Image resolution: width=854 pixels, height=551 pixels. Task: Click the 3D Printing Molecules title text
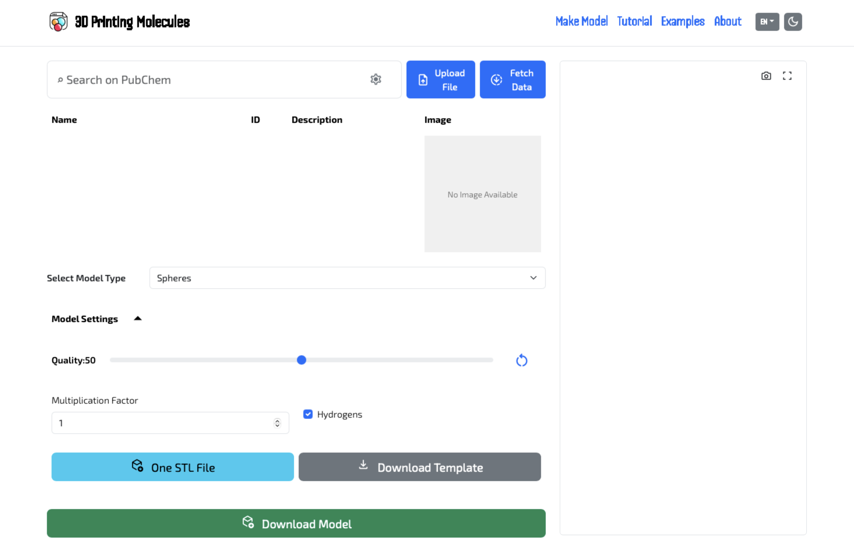click(x=133, y=22)
